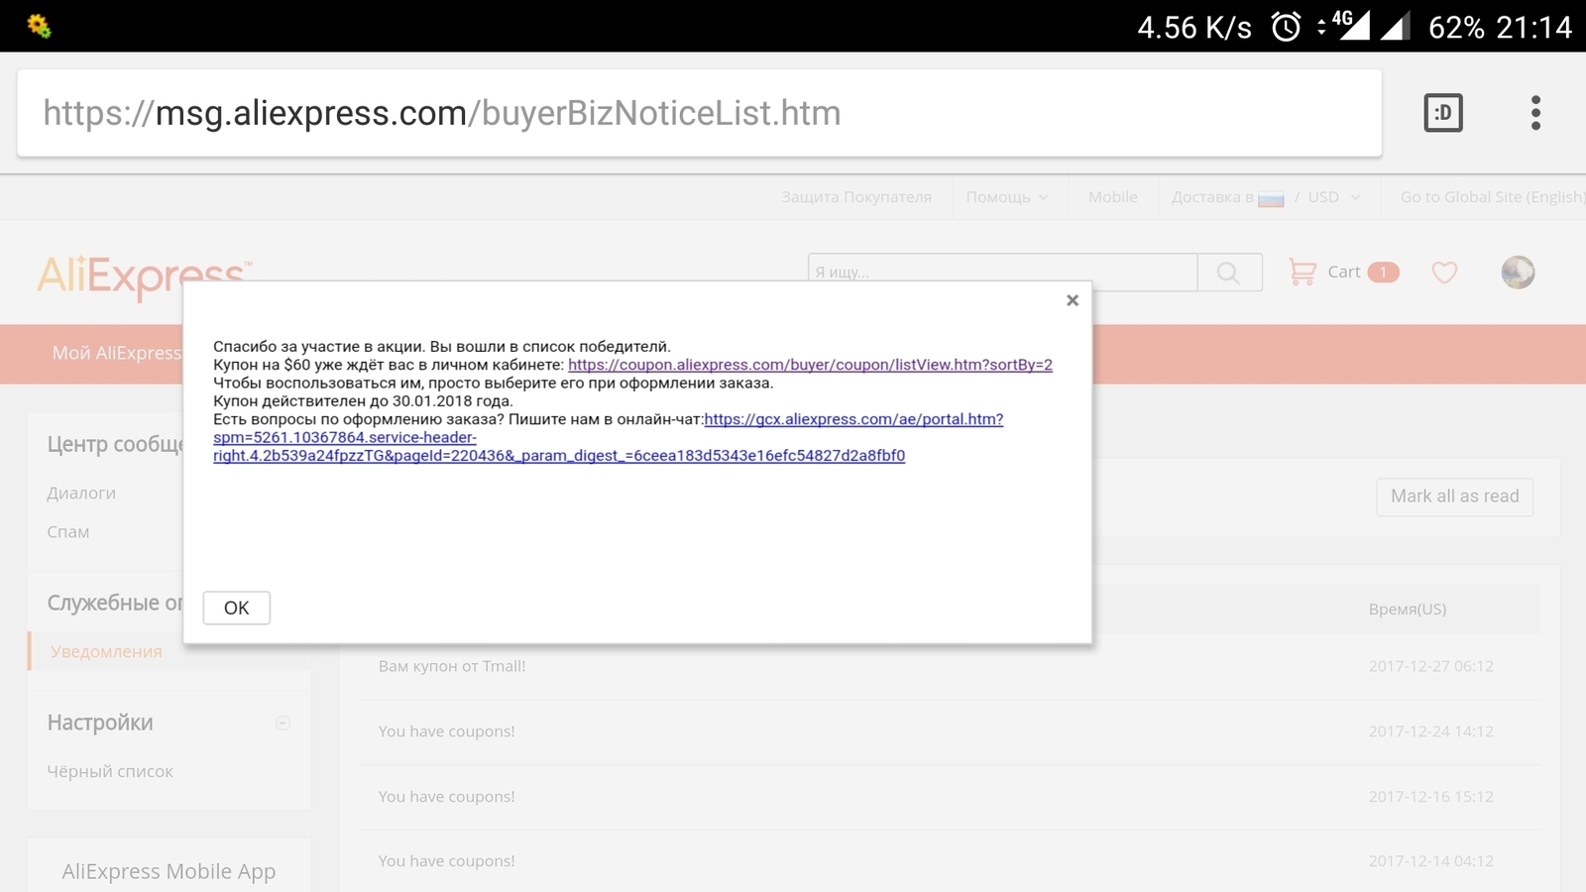Open the coupon list link
This screenshot has height=892, width=1586.
point(809,365)
